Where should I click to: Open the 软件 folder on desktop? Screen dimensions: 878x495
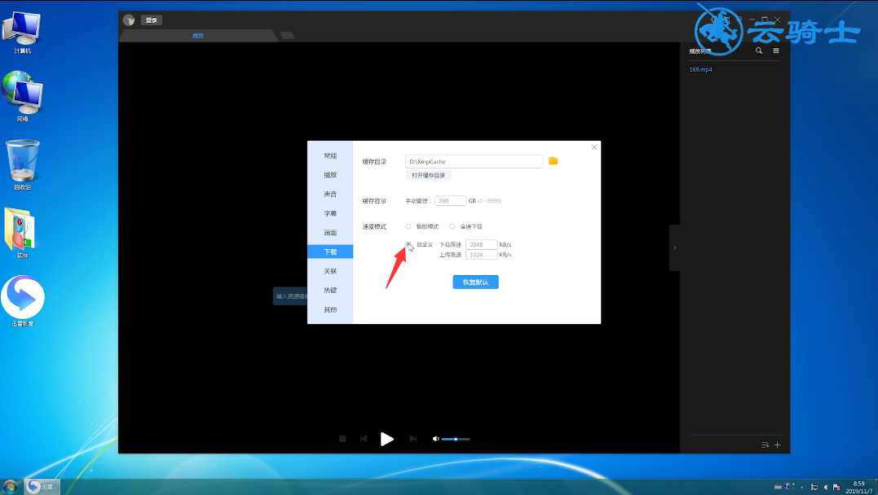[x=22, y=233]
